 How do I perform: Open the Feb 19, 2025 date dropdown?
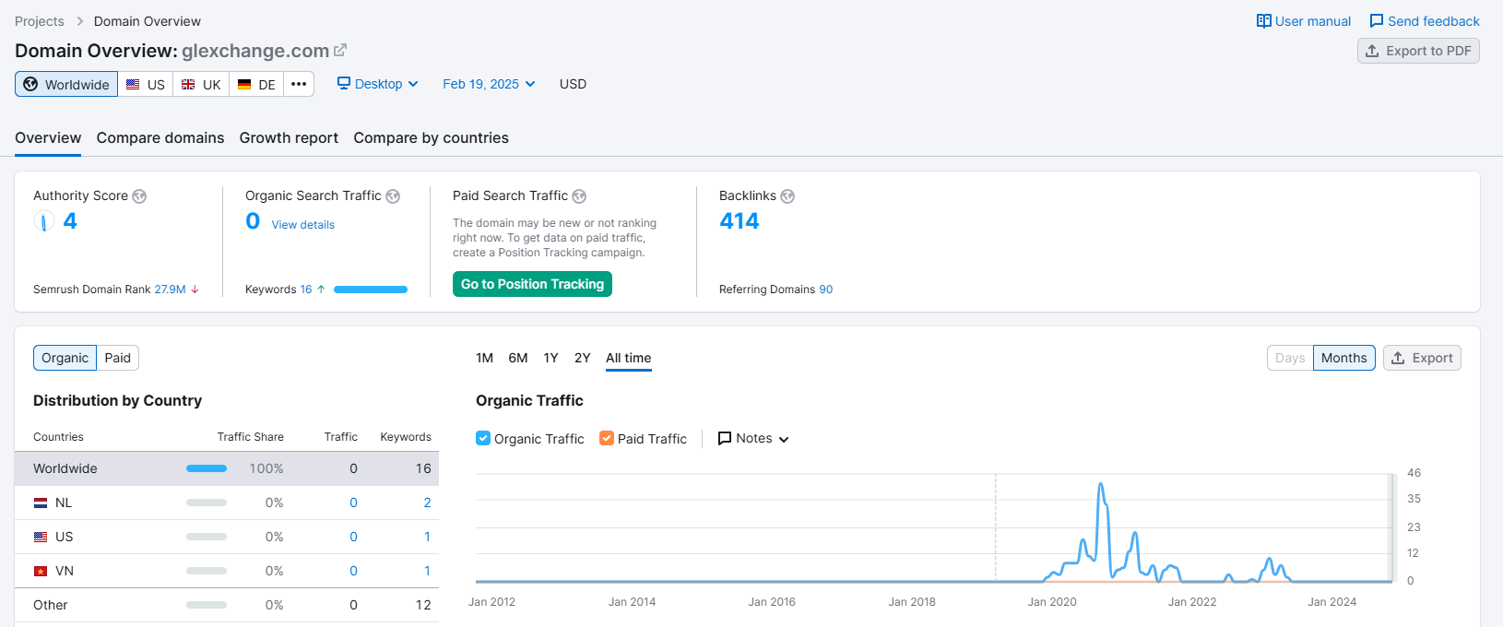489,84
